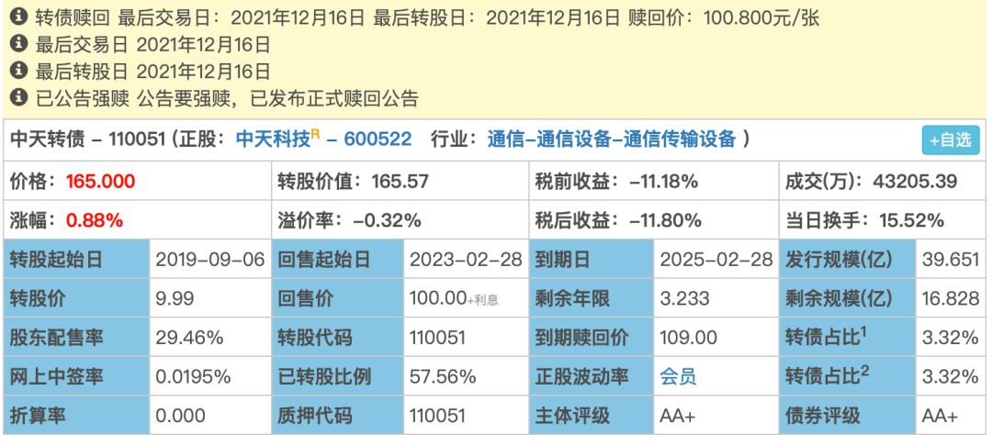
Task: Click the 转股代码 header cell
Action: (337, 338)
